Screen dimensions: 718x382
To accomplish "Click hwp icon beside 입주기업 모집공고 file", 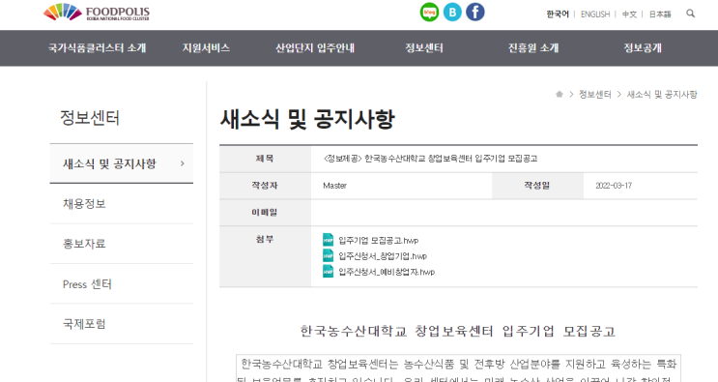I will [x=328, y=240].
